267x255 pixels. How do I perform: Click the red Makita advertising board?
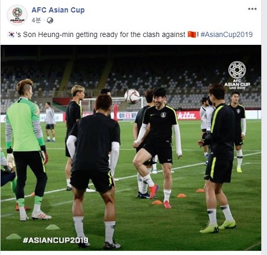[x=188, y=115]
